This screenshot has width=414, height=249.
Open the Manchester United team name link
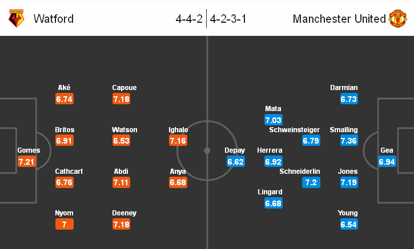coord(339,19)
